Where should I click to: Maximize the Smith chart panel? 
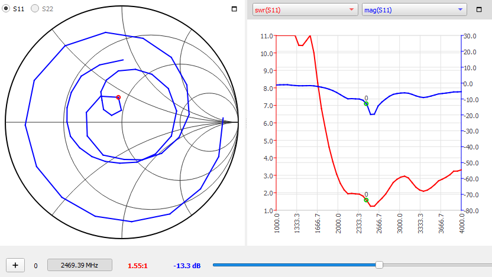coord(234,9)
